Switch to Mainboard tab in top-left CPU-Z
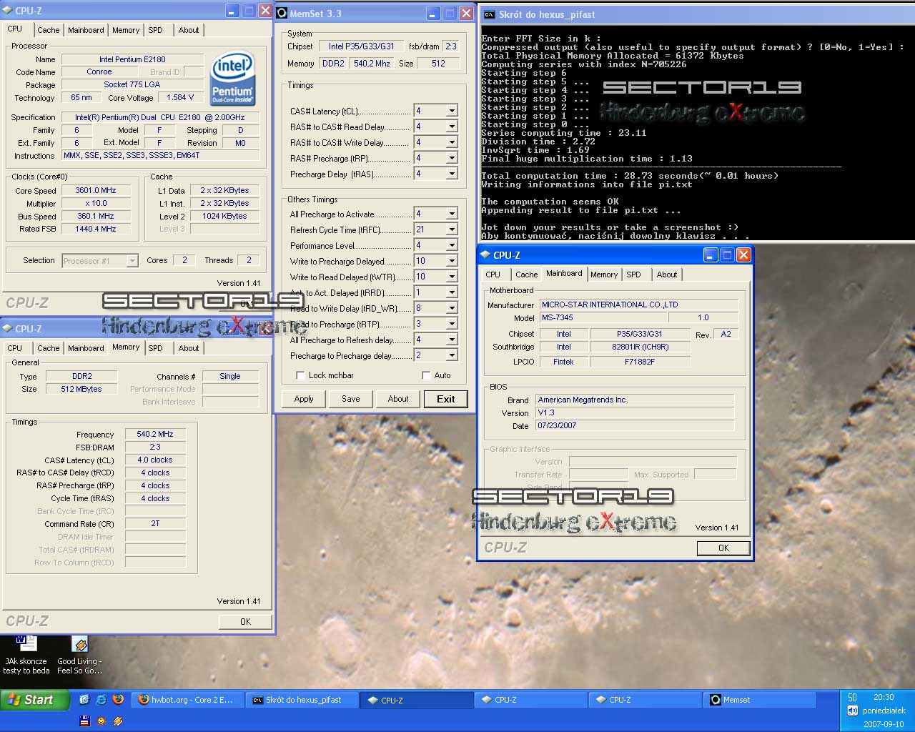The height and width of the screenshot is (732, 915). click(86, 30)
